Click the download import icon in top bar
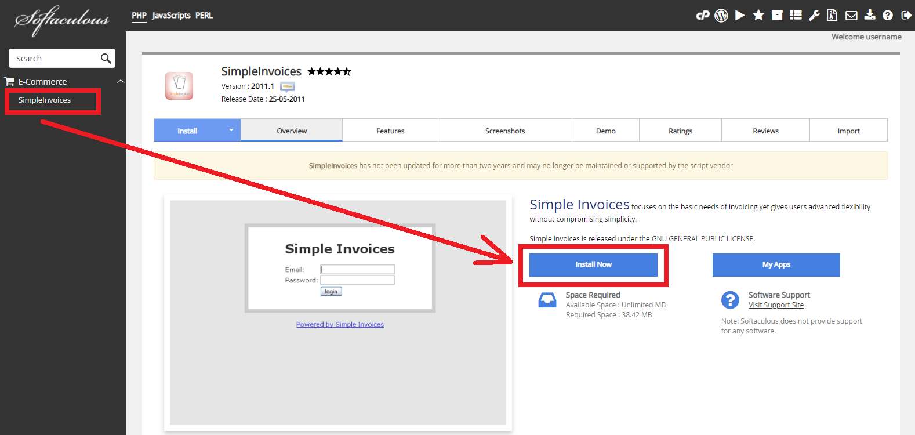This screenshot has width=915, height=435. tap(870, 14)
